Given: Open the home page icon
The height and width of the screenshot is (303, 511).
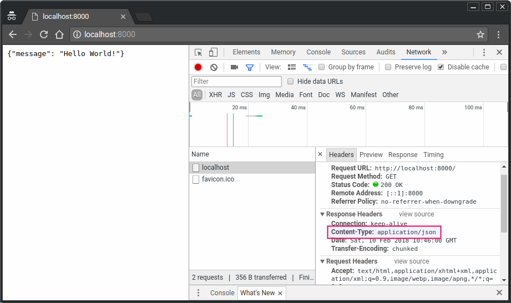Looking at the screenshot, I should pos(59,34).
